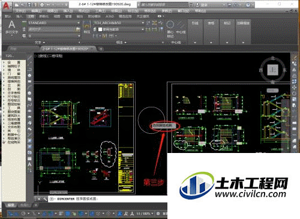Viewport: 300px width, 219px height.
Task: Click the Save icon in quick access toolbar
Action: pos(29,5)
